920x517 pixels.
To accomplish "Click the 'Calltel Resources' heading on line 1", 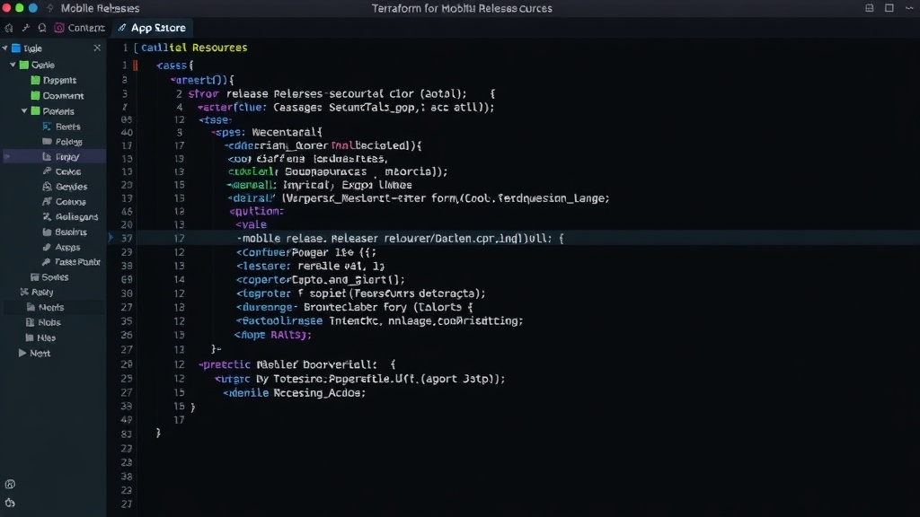I will coord(194,48).
